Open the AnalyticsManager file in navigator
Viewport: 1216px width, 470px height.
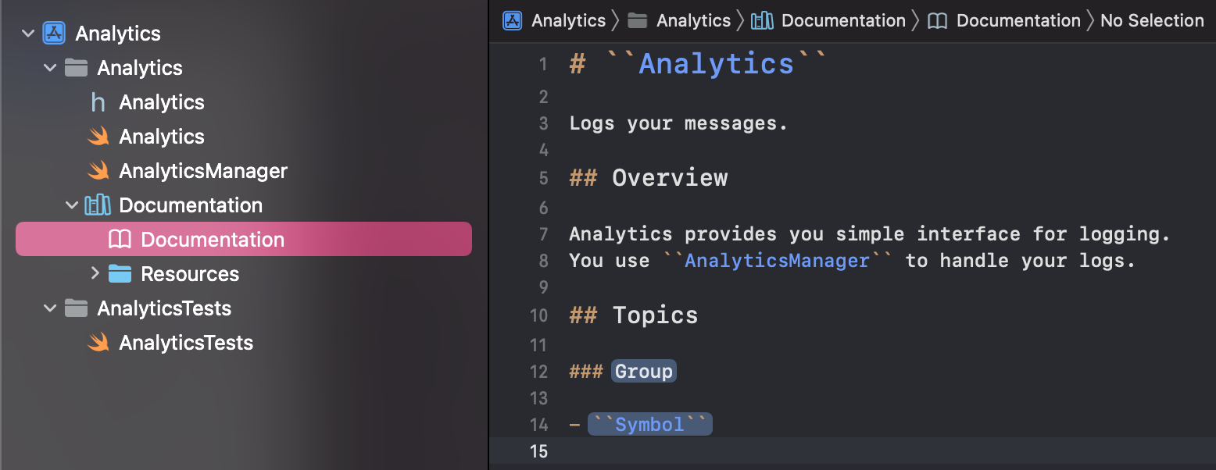coord(202,171)
